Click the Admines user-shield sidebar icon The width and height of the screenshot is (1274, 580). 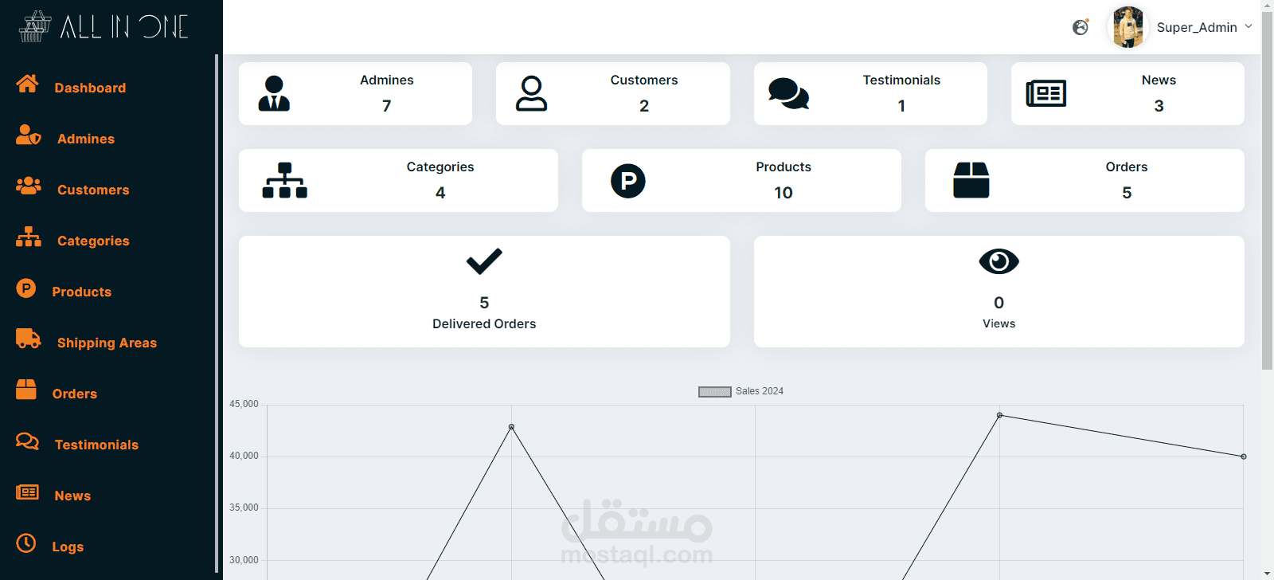click(x=29, y=135)
